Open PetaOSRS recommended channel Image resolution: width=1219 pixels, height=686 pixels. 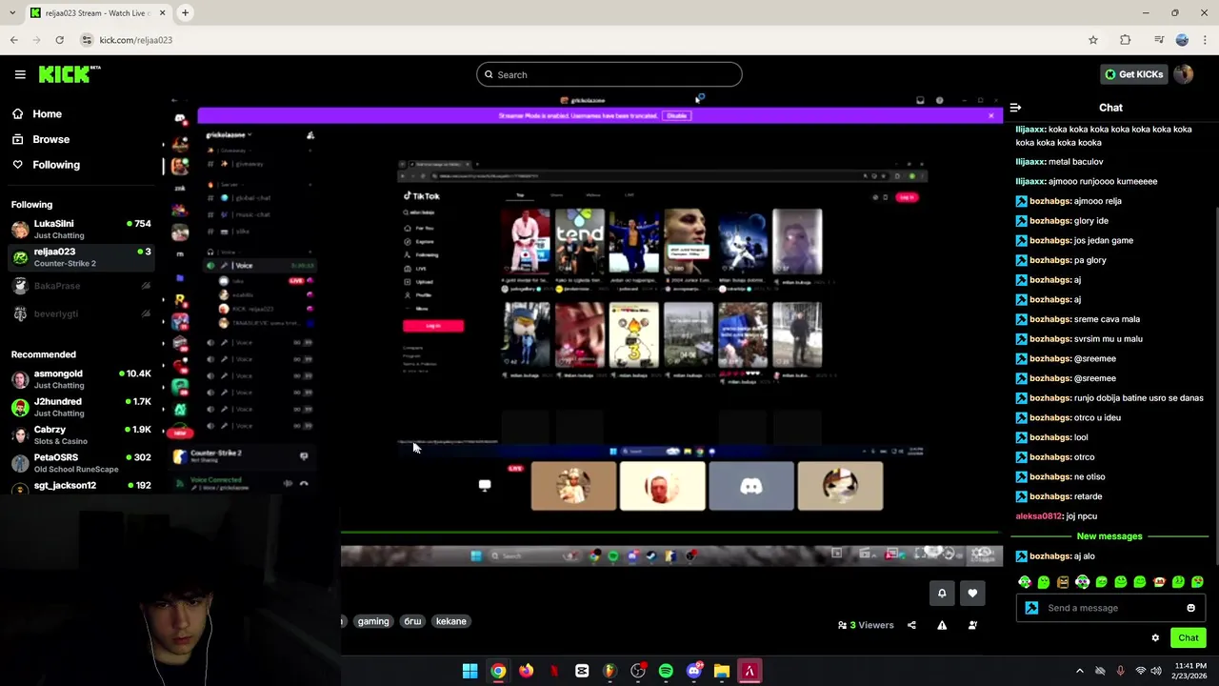tap(81, 463)
